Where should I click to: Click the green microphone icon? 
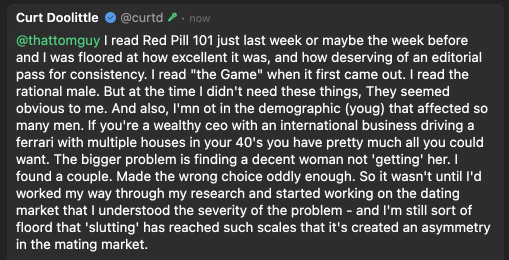coord(172,18)
